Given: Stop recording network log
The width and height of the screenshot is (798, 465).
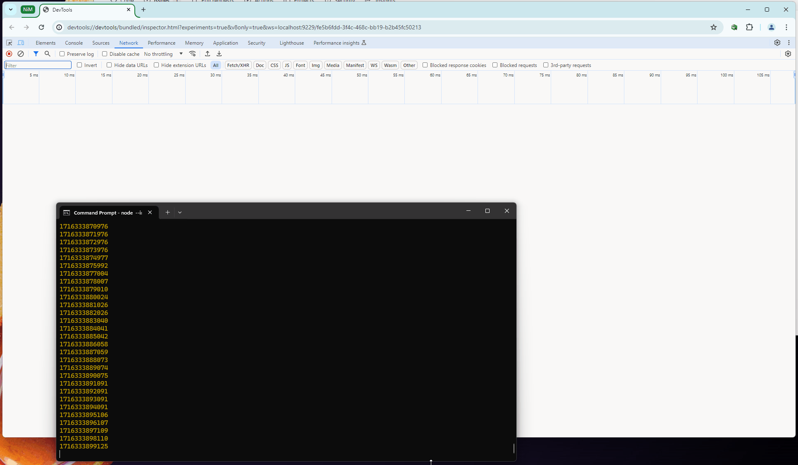Looking at the screenshot, I should 9,54.
